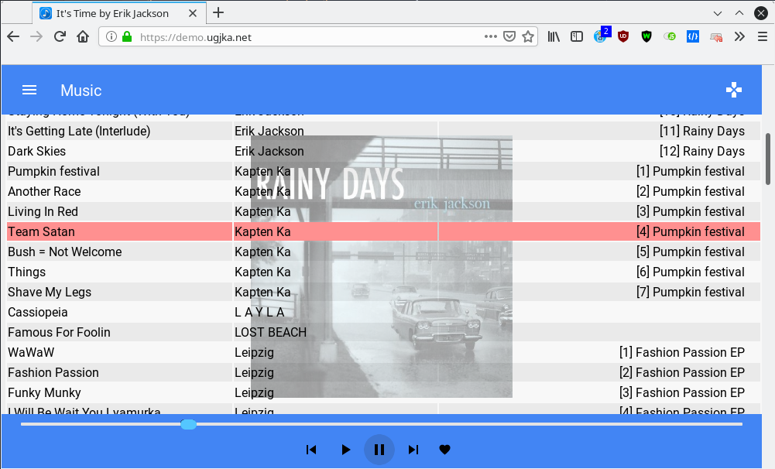Click album cell [7] Pumpkin festival
The width and height of the screenshot is (775, 469).
[691, 292]
